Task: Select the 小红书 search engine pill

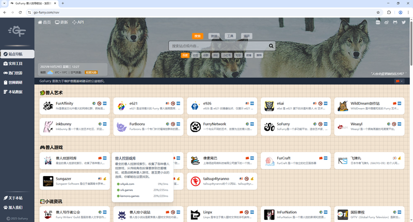Action: tap(227, 55)
